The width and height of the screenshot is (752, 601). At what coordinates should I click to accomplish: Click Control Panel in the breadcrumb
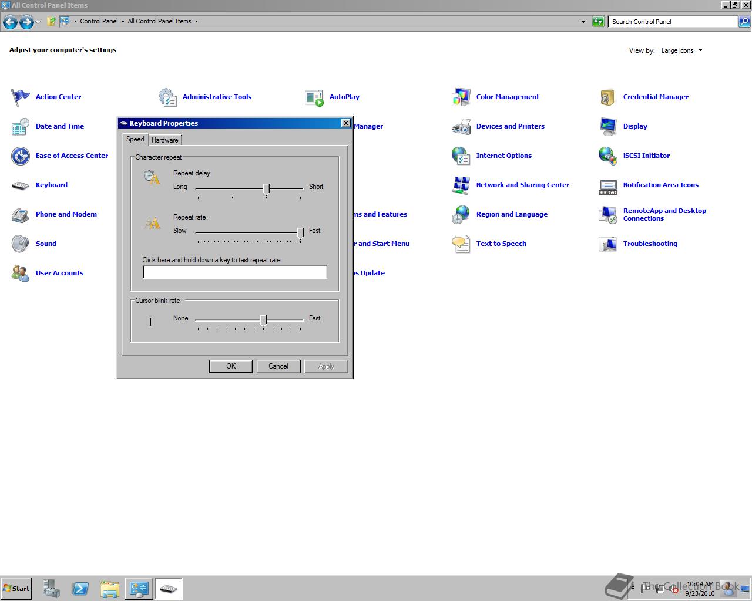(x=99, y=21)
